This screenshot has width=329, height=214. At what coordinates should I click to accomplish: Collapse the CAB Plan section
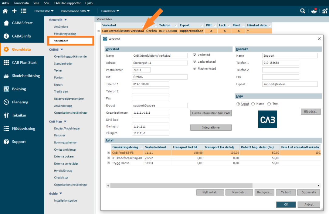65,122
